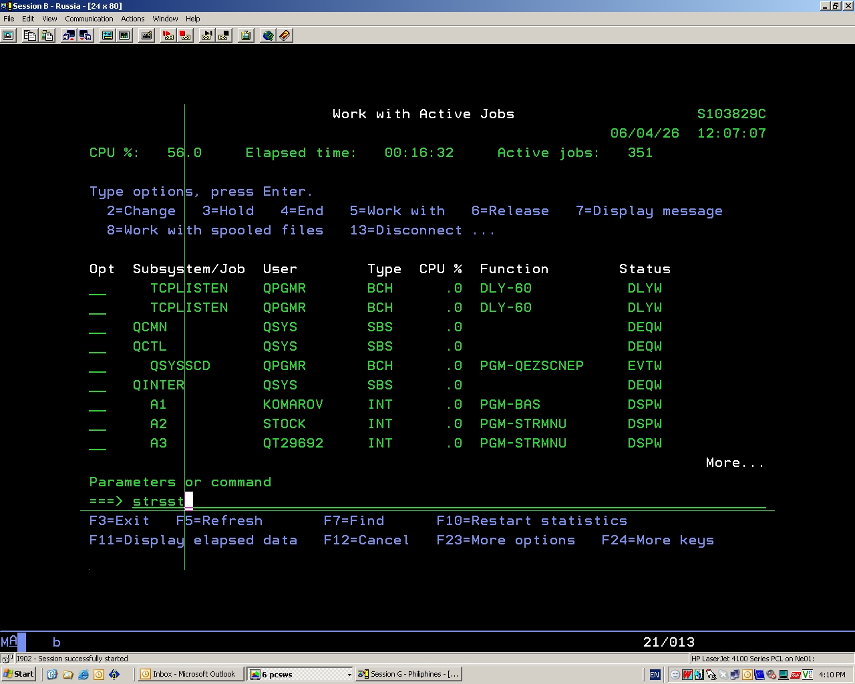Click the Keyboard Remap icon
The height and width of the screenshot is (684, 855).
tap(146, 35)
